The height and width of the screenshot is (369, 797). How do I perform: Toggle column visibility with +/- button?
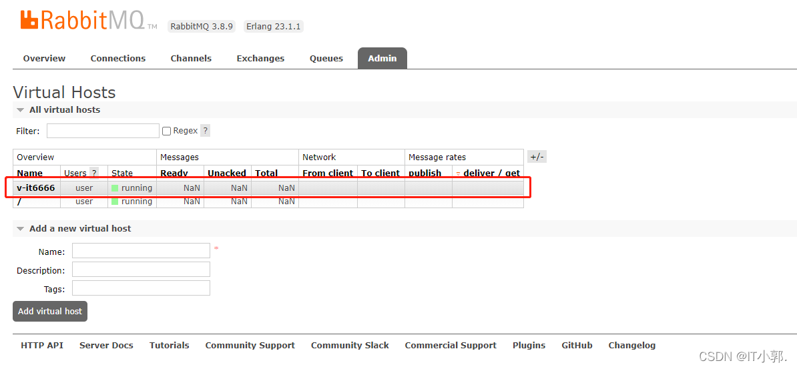pyautogui.click(x=537, y=157)
